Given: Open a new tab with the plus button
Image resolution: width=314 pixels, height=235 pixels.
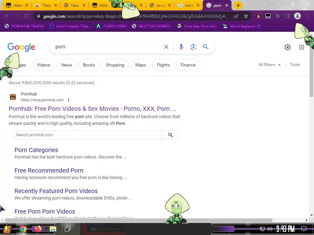Looking at the screenshot, I should (238, 5).
